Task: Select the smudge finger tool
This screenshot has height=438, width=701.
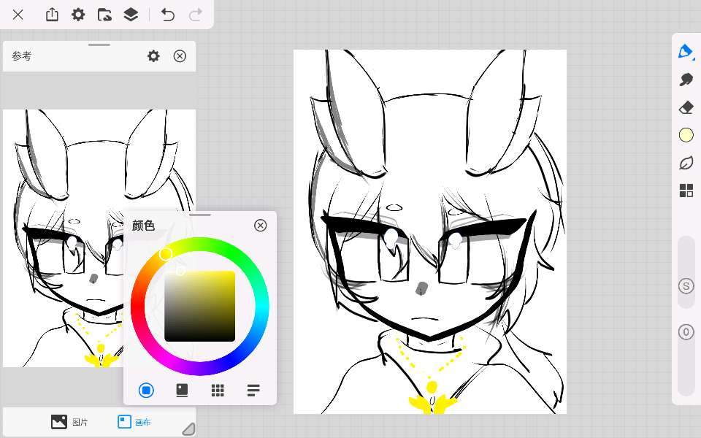Action: (686, 80)
